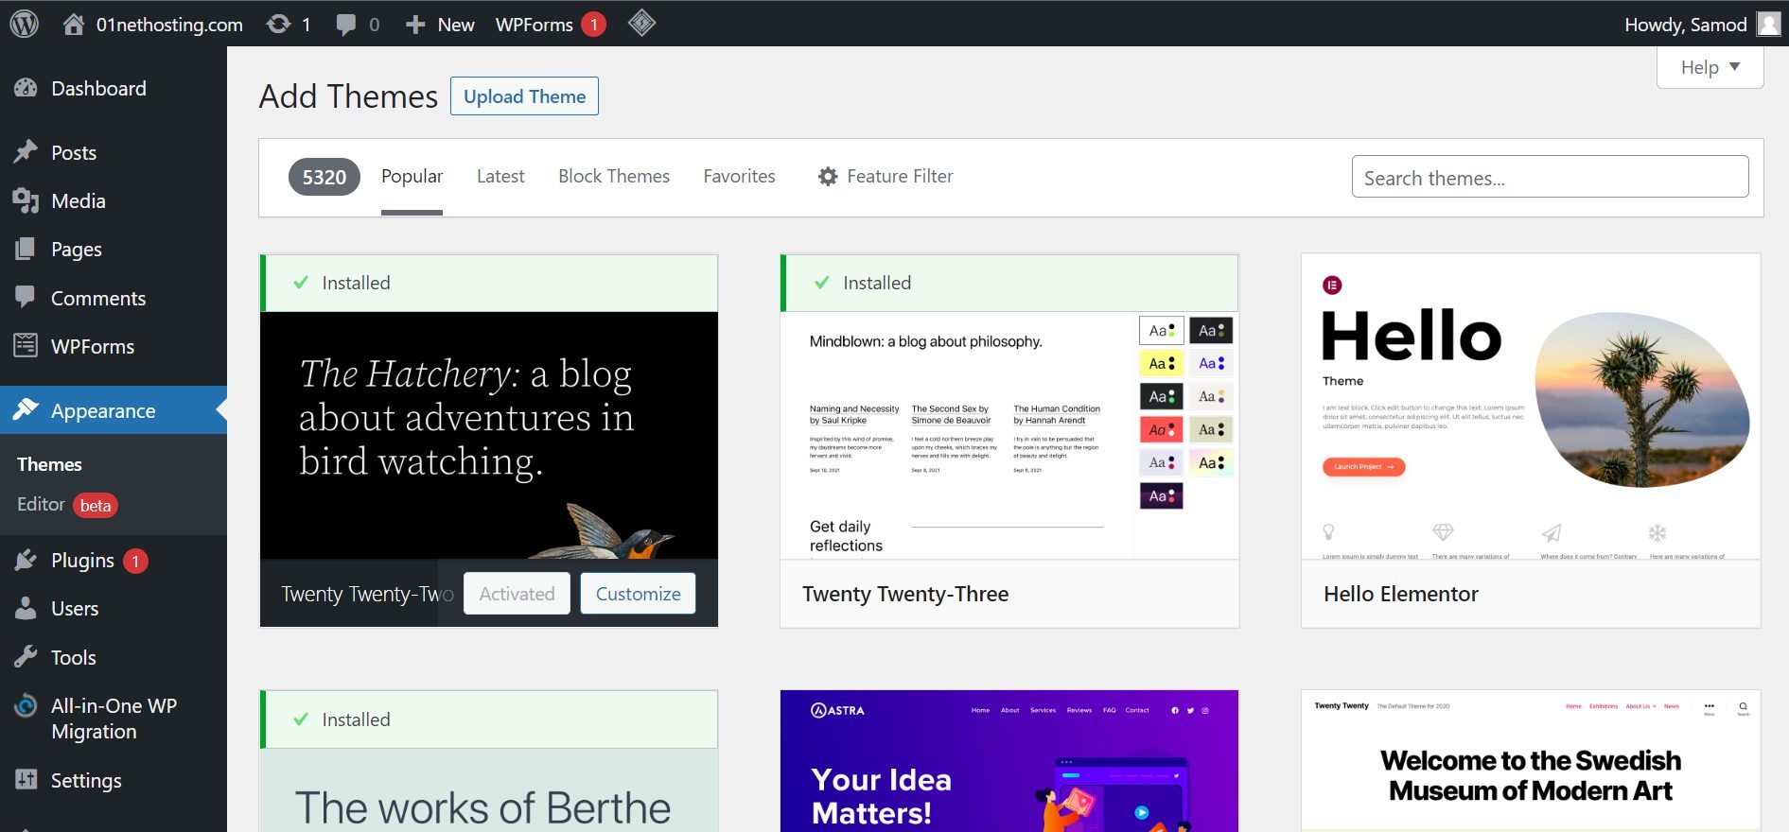
Task: Click the Customize button for Twenty Twenty-Two
Action: click(638, 594)
